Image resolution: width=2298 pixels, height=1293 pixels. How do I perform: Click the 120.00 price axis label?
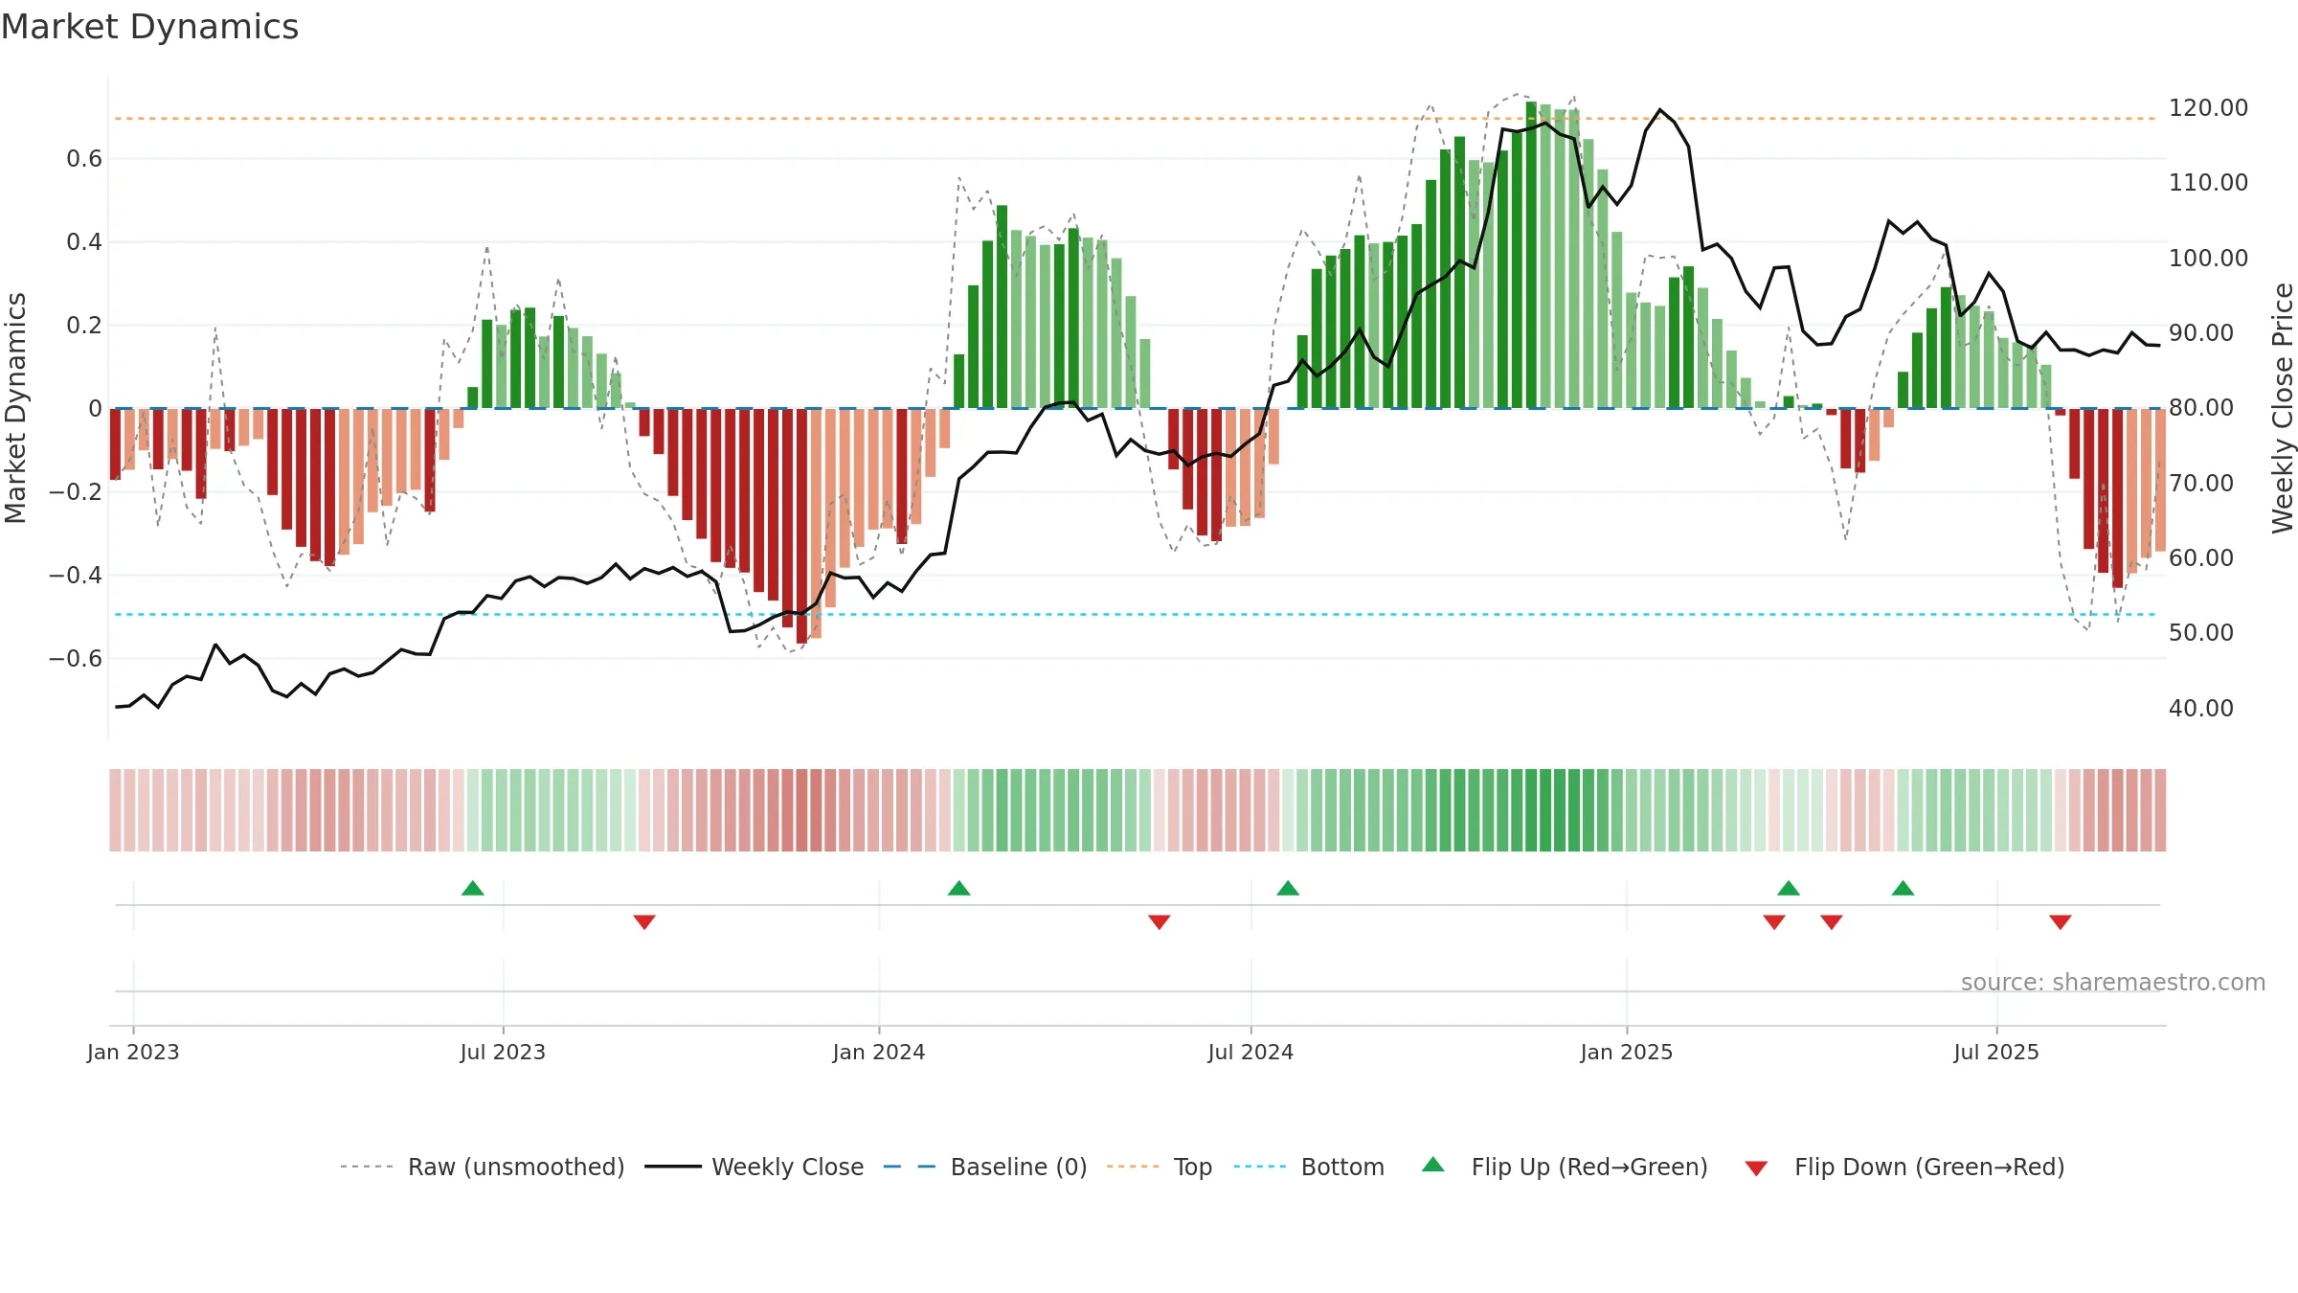(2208, 107)
